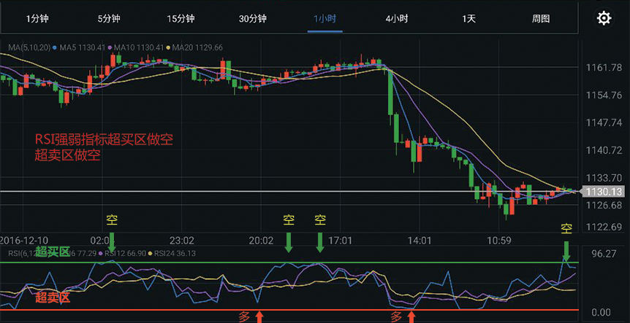Click the MA(5,10,20) indicator label
This screenshot has width=630, height=323.
[30, 47]
